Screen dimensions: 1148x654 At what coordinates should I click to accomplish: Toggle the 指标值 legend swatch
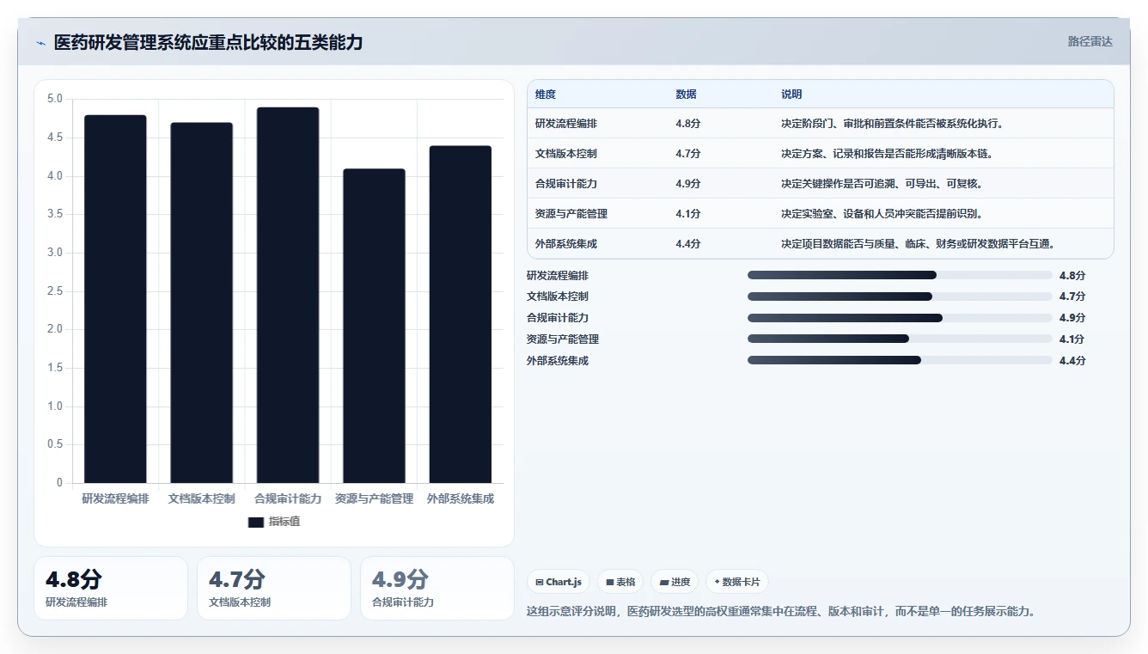(255, 522)
